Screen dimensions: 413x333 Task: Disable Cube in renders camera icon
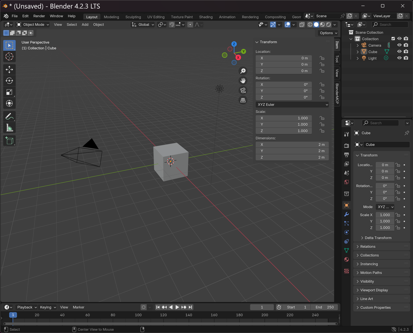point(406,52)
